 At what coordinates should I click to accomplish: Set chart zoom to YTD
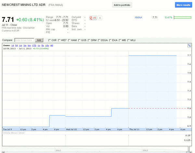click(x=34, y=45)
